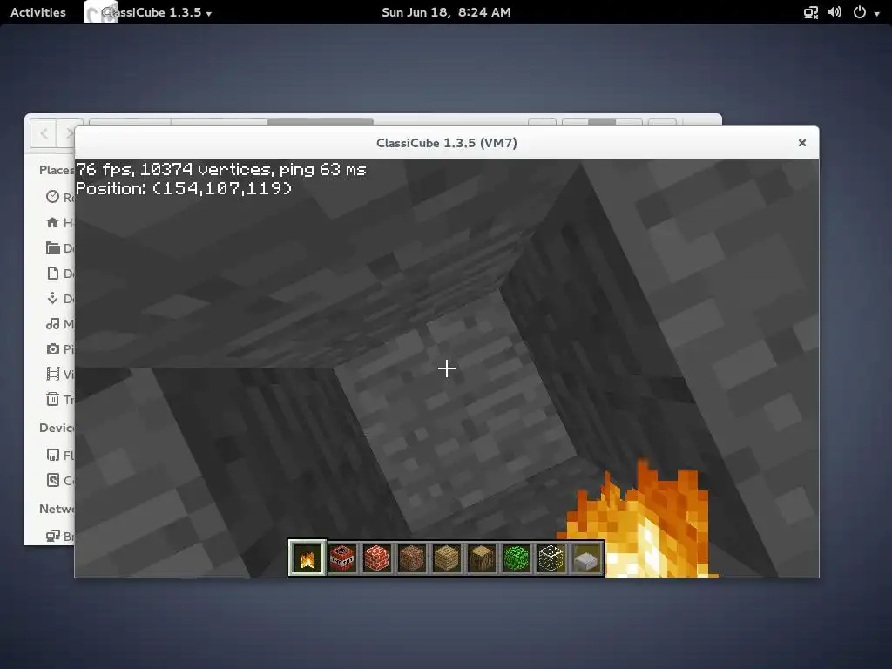
Task: Open Trash in the Files sidebar
Action: click(x=59, y=399)
